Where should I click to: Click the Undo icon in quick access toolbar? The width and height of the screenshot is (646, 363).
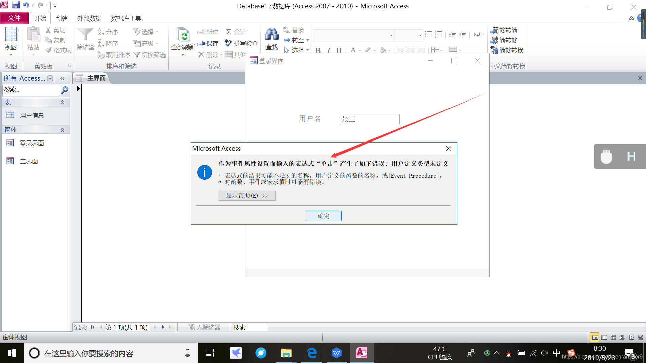[26, 5]
